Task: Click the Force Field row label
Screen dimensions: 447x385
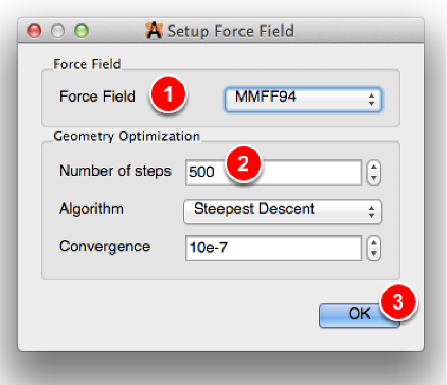Action: pos(97,96)
